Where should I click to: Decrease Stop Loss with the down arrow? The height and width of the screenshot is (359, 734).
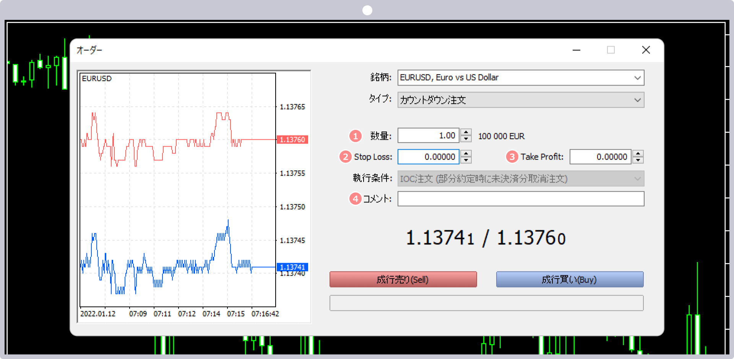(x=466, y=160)
